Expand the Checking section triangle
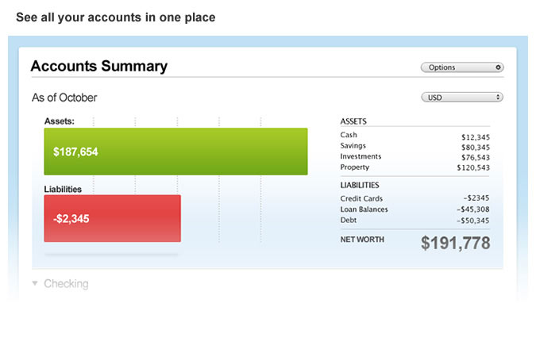Image resolution: width=536 pixels, height=357 pixels. tap(35, 283)
